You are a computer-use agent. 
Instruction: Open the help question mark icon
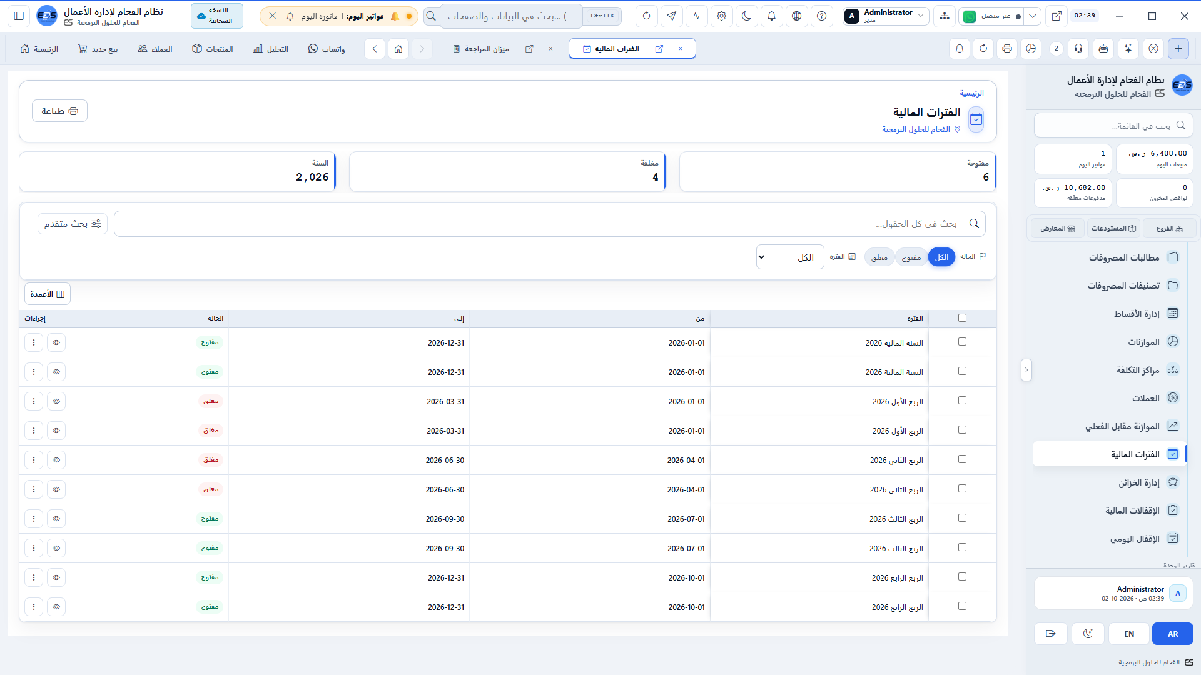point(821,16)
